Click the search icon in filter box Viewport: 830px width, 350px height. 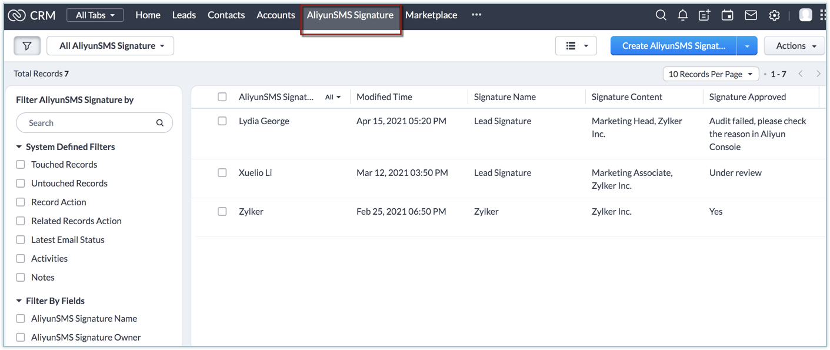160,123
